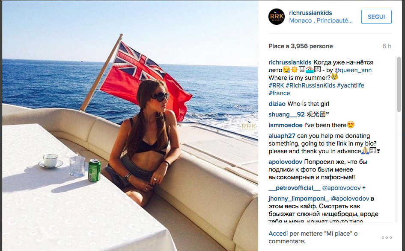Click the yacht photo image
405x251 pixels.
(130, 125)
